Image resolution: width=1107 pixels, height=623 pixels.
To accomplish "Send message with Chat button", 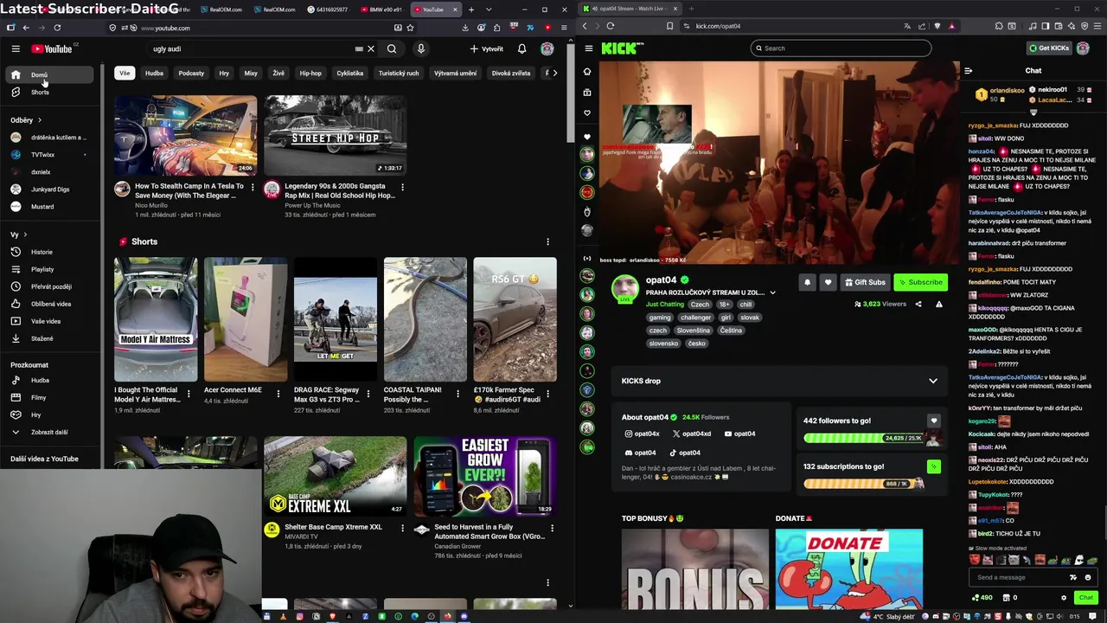I will pyautogui.click(x=1085, y=597).
